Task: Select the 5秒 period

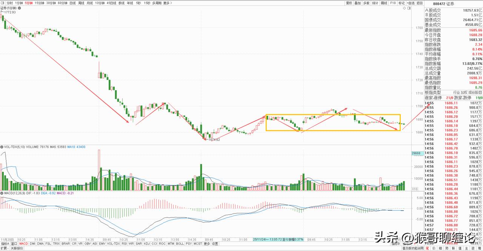Action: click(x=138, y=3)
